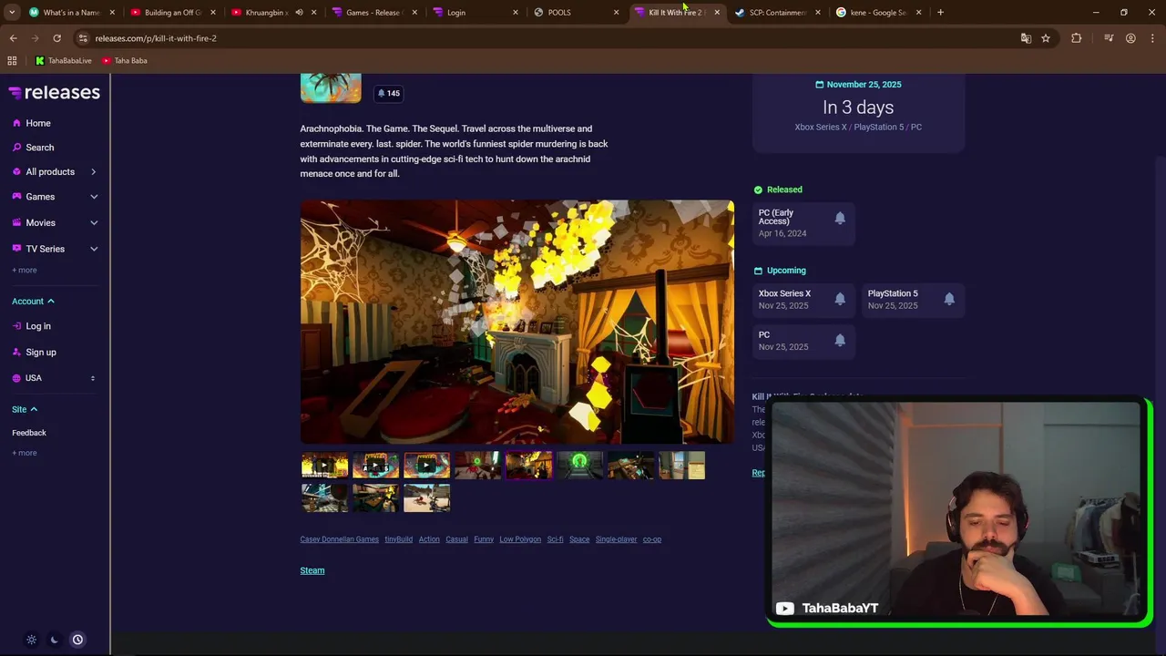
Task: Toggle notification bell for PC Nov 25
Action: [x=840, y=341]
